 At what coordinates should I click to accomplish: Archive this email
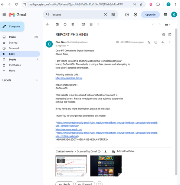click(57, 24)
